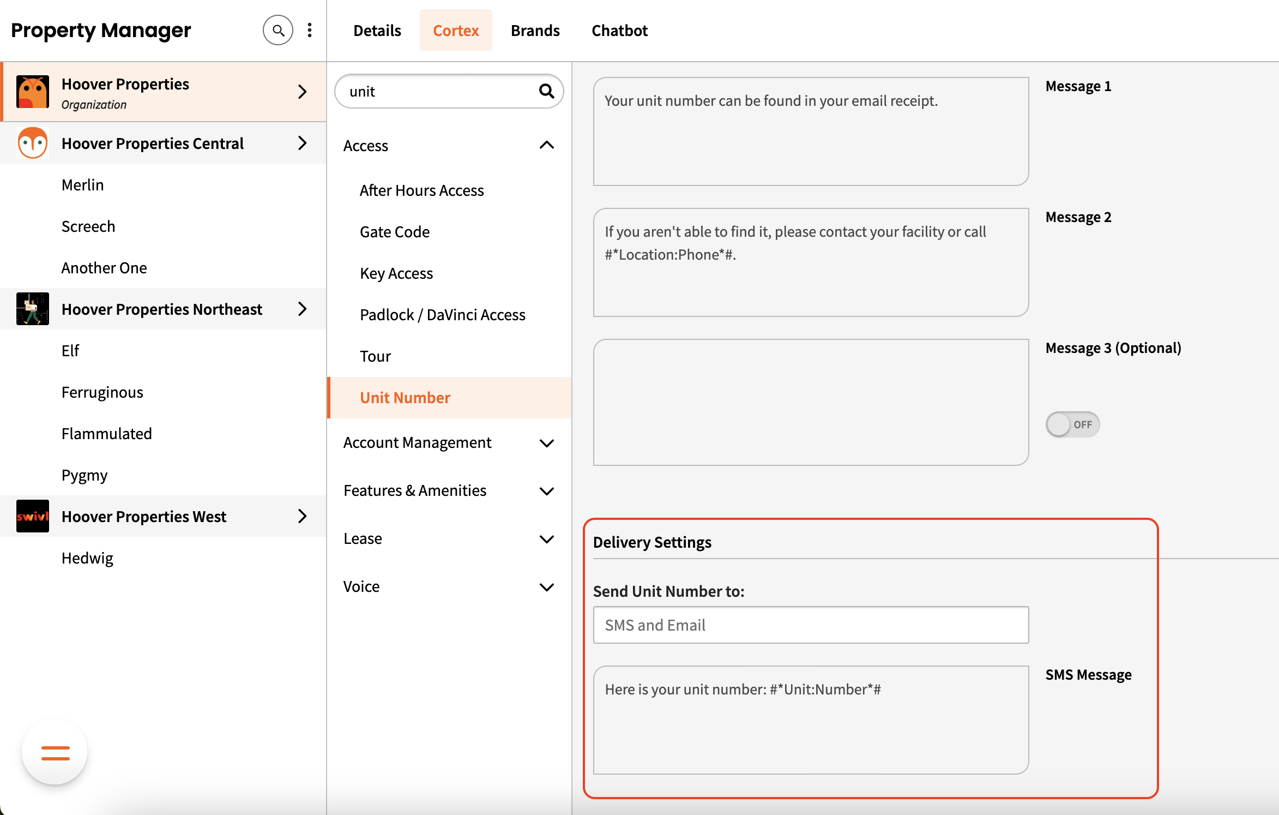Toggle Message 3 optional switch on
The width and height of the screenshot is (1279, 815).
click(x=1072, y=424)
